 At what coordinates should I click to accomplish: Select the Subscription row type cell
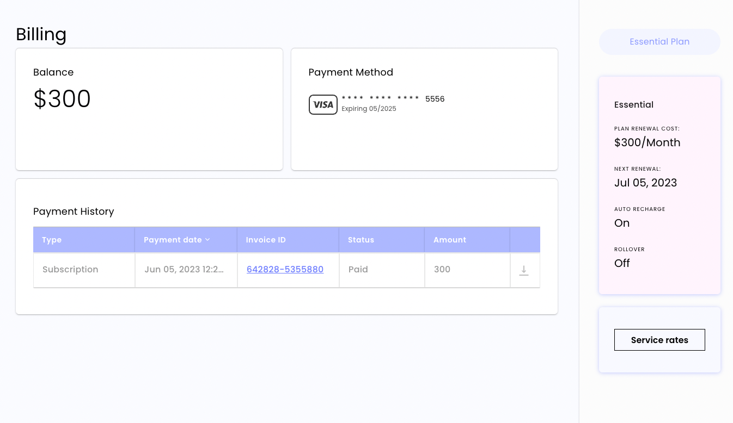tap(70, 269)
